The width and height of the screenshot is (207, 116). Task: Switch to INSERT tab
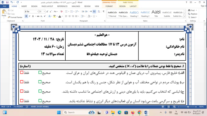coord(24,6)
